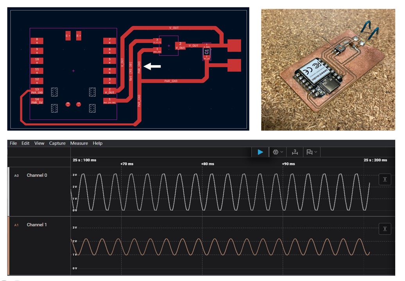Image resolution: width=405 pixels, height=281 pixels.
Task: Open the Capture menu
Action: coord(57,143)
